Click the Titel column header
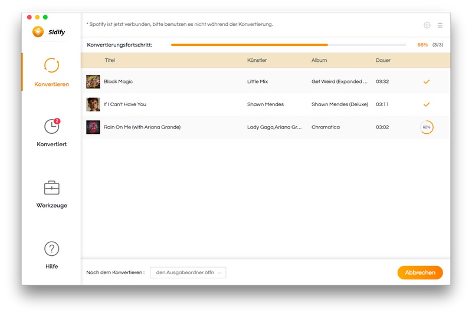Viewport: 472px width, 316px height. [x=110, y=60]
